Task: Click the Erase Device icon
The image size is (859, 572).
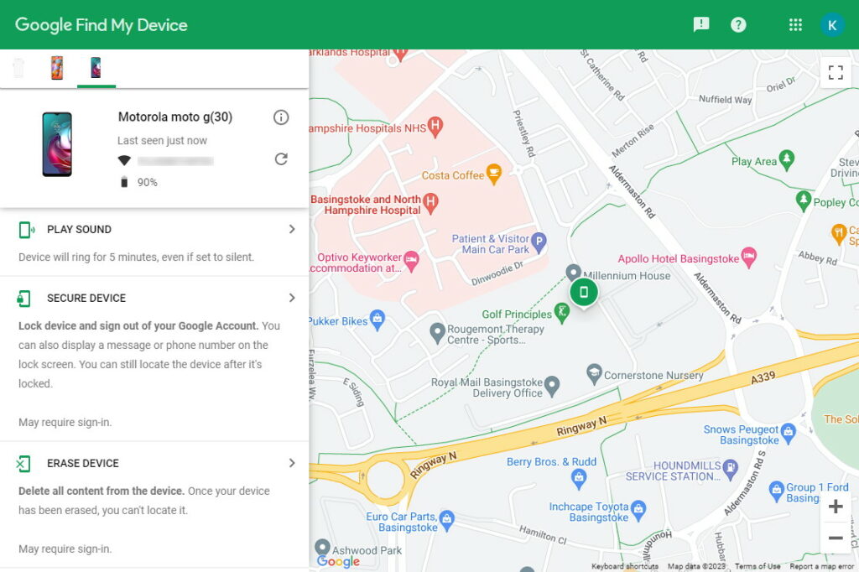Action: pos(24,463)
